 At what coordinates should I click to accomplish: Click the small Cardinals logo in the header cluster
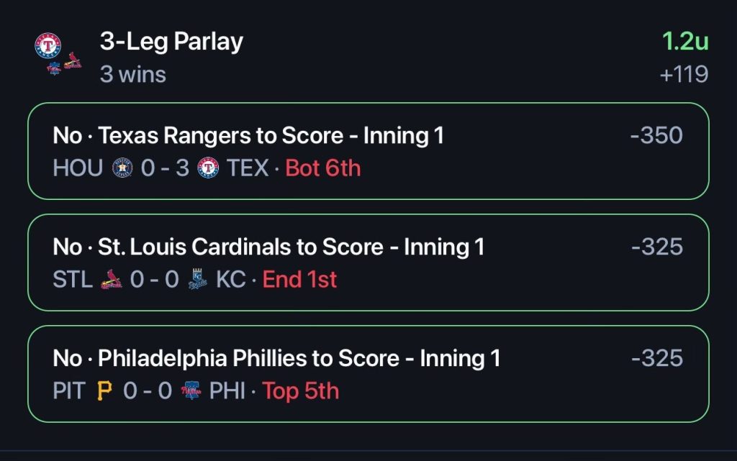[73, 61]
